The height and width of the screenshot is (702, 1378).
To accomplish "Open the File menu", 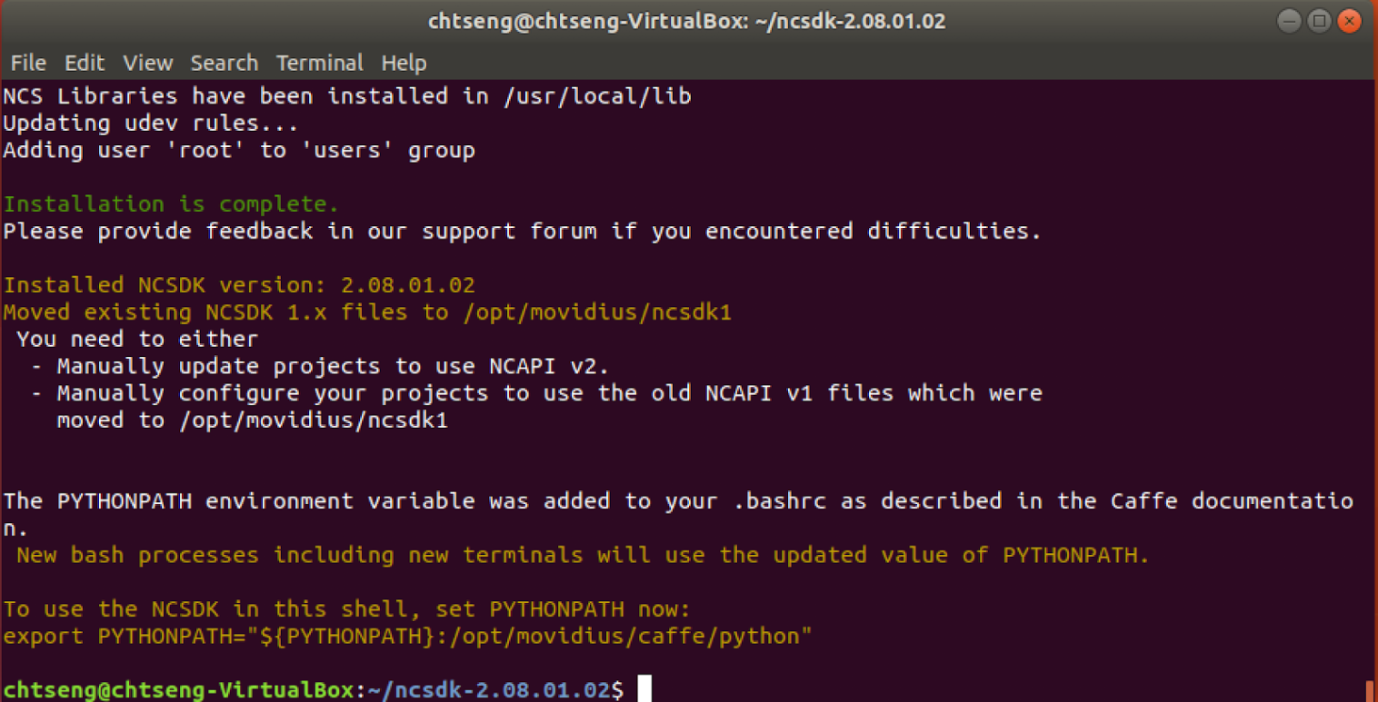I will [28, 63].
